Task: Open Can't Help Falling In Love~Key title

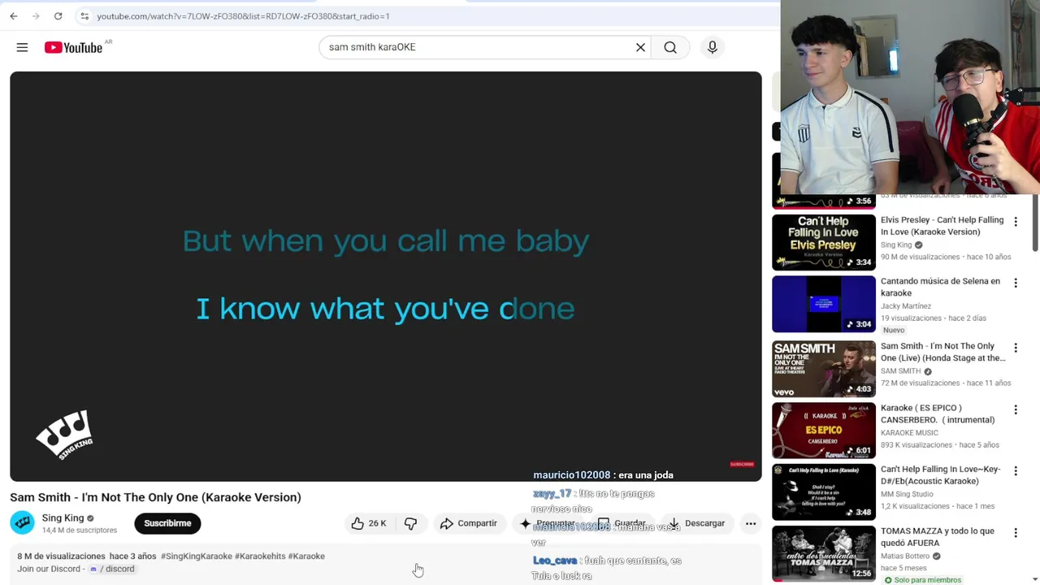Action: (940, 475)
